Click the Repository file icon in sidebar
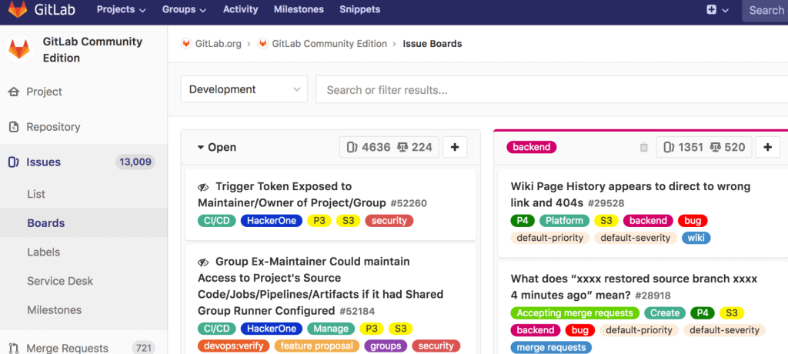The width and height of the screenshot is (788, 354). 14,127
